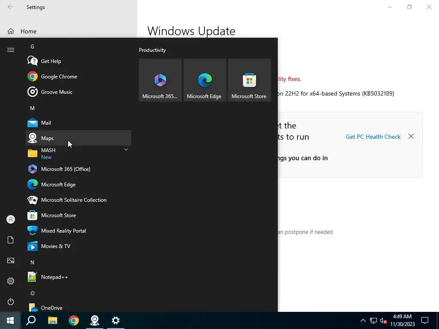Open Get PC Health Check link
Screen dimensions: 439x329
click(x=373, y=137)
